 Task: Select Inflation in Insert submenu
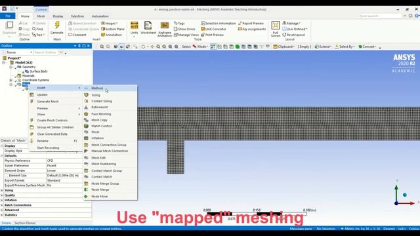[110, 138]
